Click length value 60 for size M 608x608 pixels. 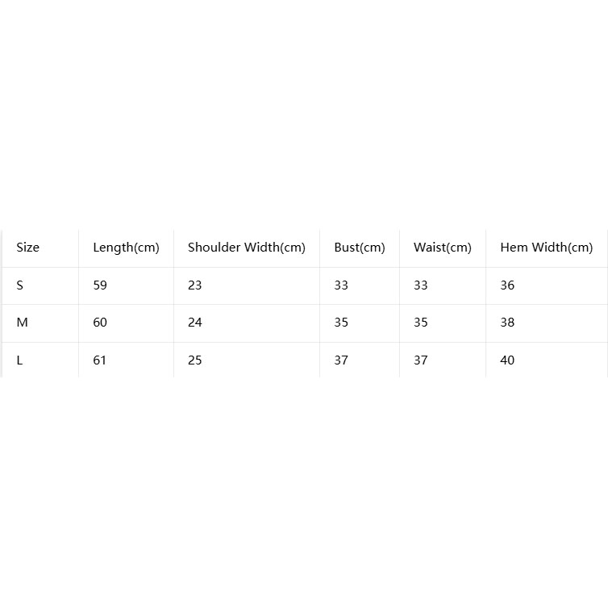[100, 323]
